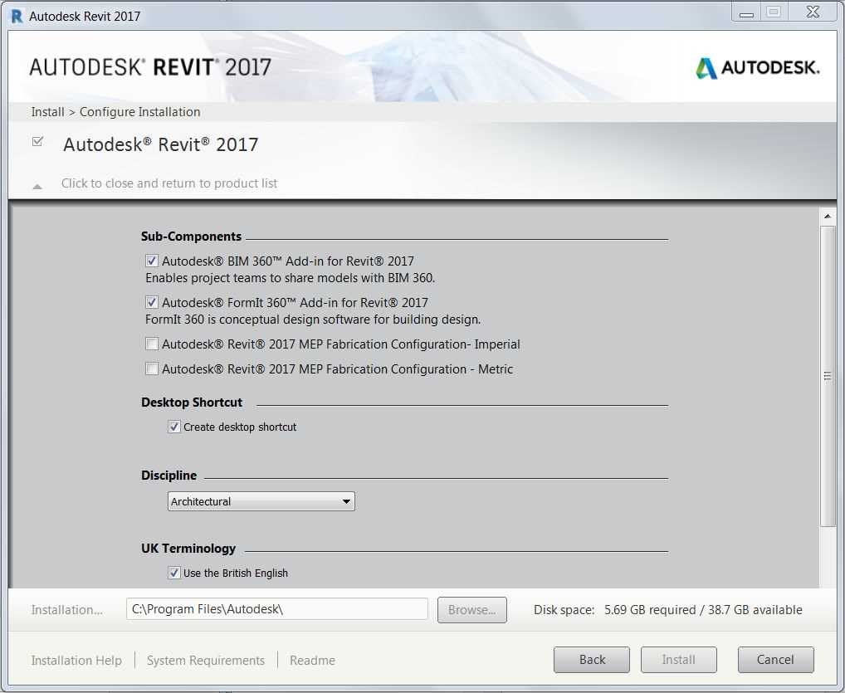This screenshot has width=845, height=693.
Task: Toggle Create desktop shortcut checkbox
Action: [x=174, y=427]
